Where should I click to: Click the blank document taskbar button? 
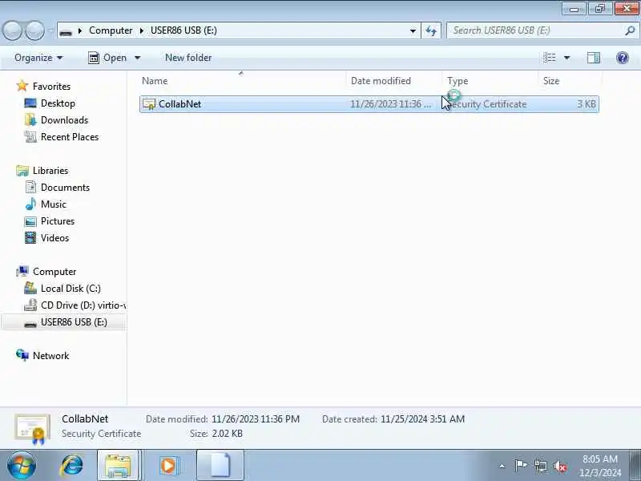220,466
